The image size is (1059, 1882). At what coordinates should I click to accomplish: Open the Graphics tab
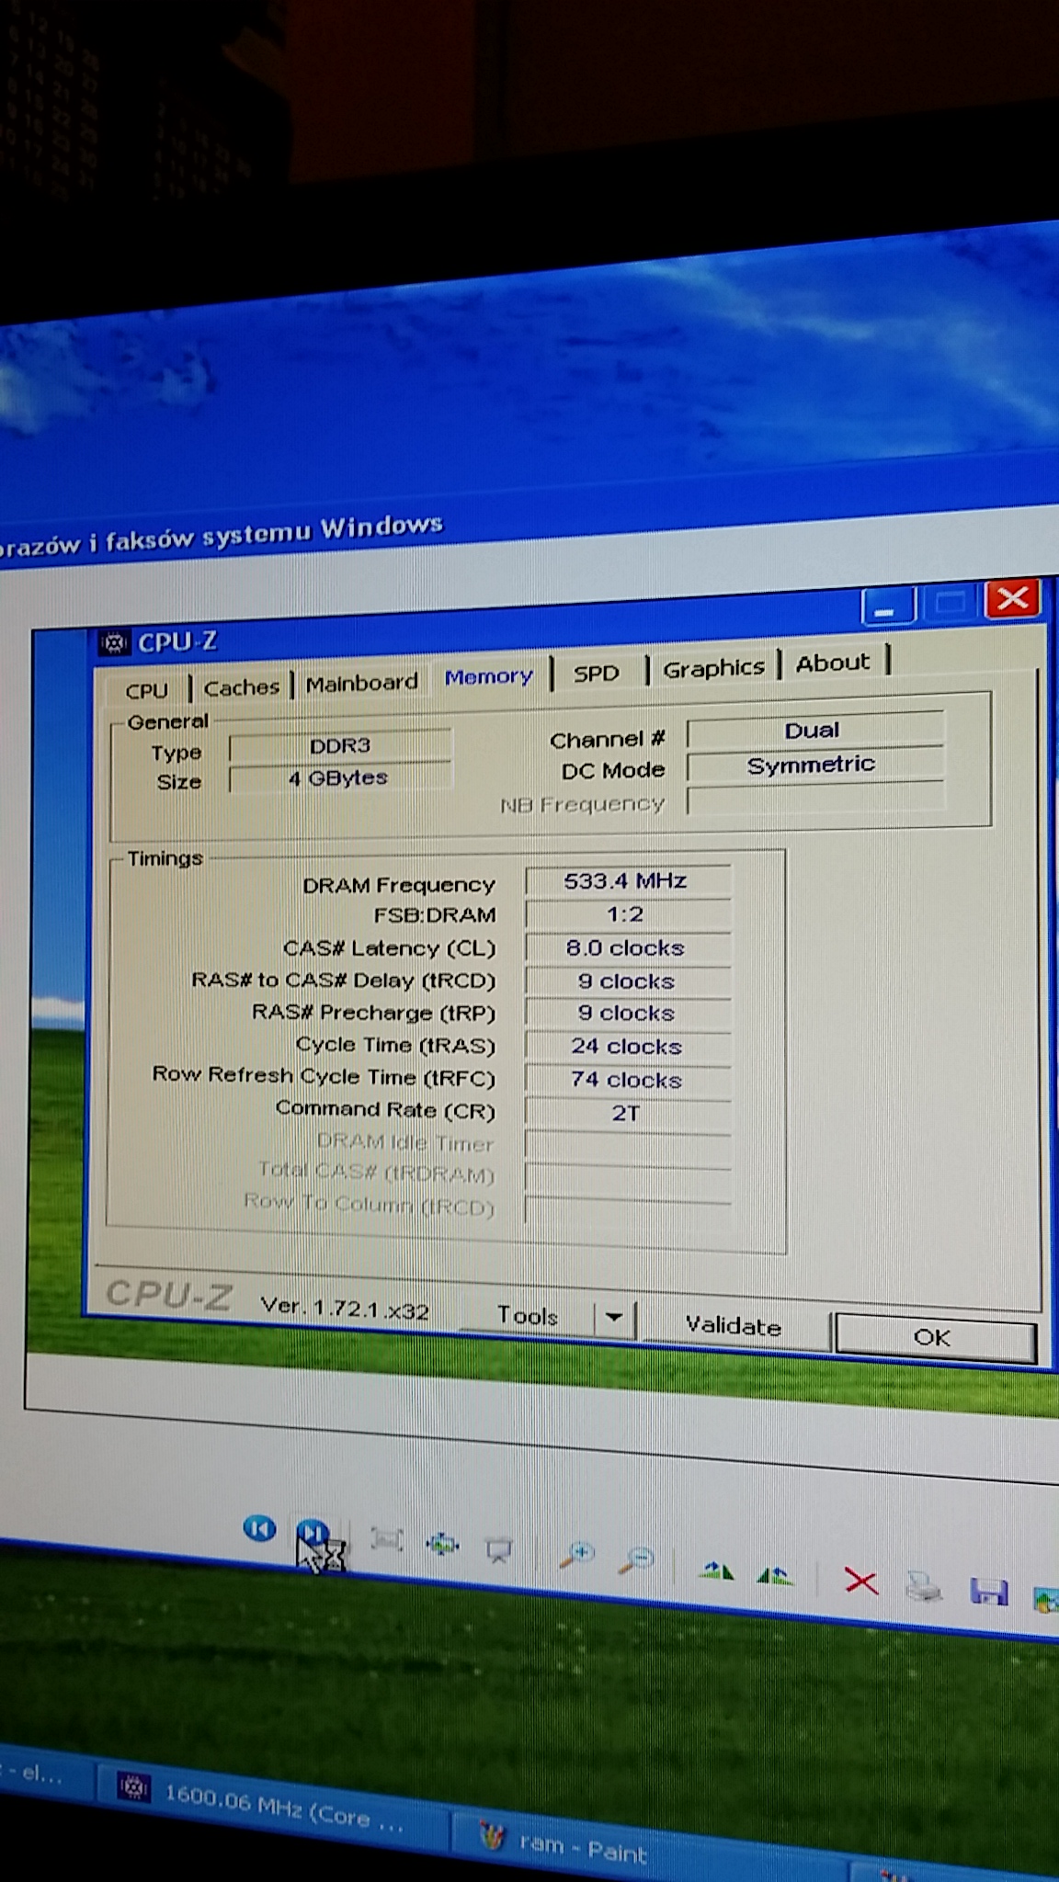click(713, 668)
